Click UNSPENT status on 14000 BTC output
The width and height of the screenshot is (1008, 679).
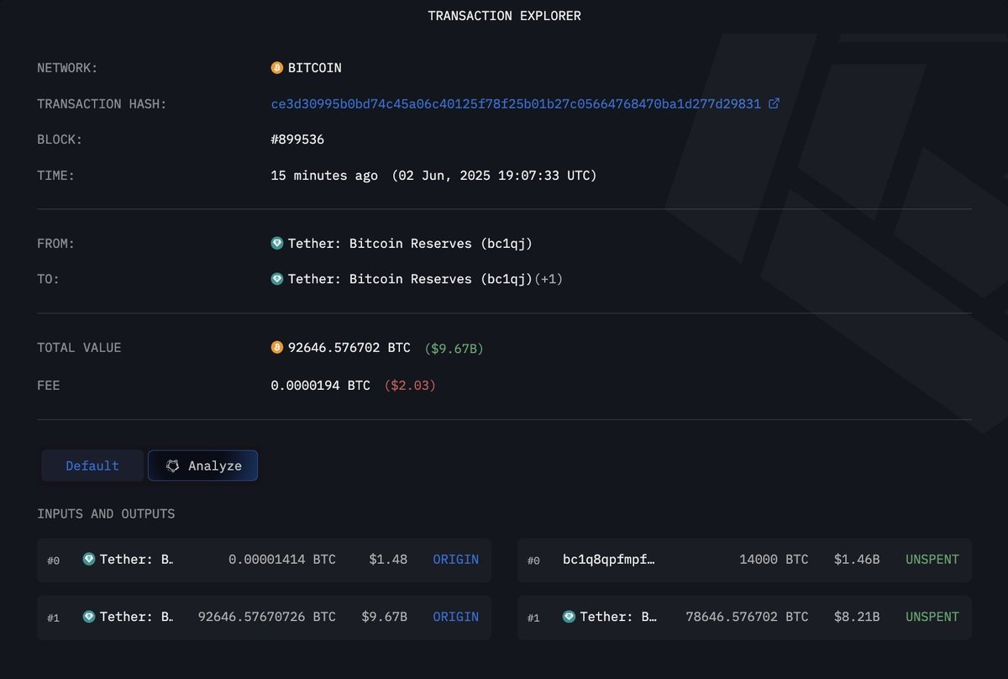(x=932, y=559)
